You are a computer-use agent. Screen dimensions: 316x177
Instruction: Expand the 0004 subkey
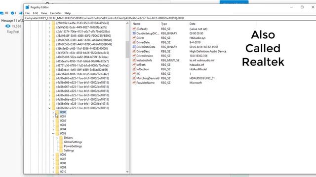(x=53, y=129)
